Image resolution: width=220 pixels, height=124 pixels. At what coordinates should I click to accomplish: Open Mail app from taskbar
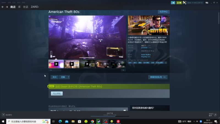pos(67,121)
